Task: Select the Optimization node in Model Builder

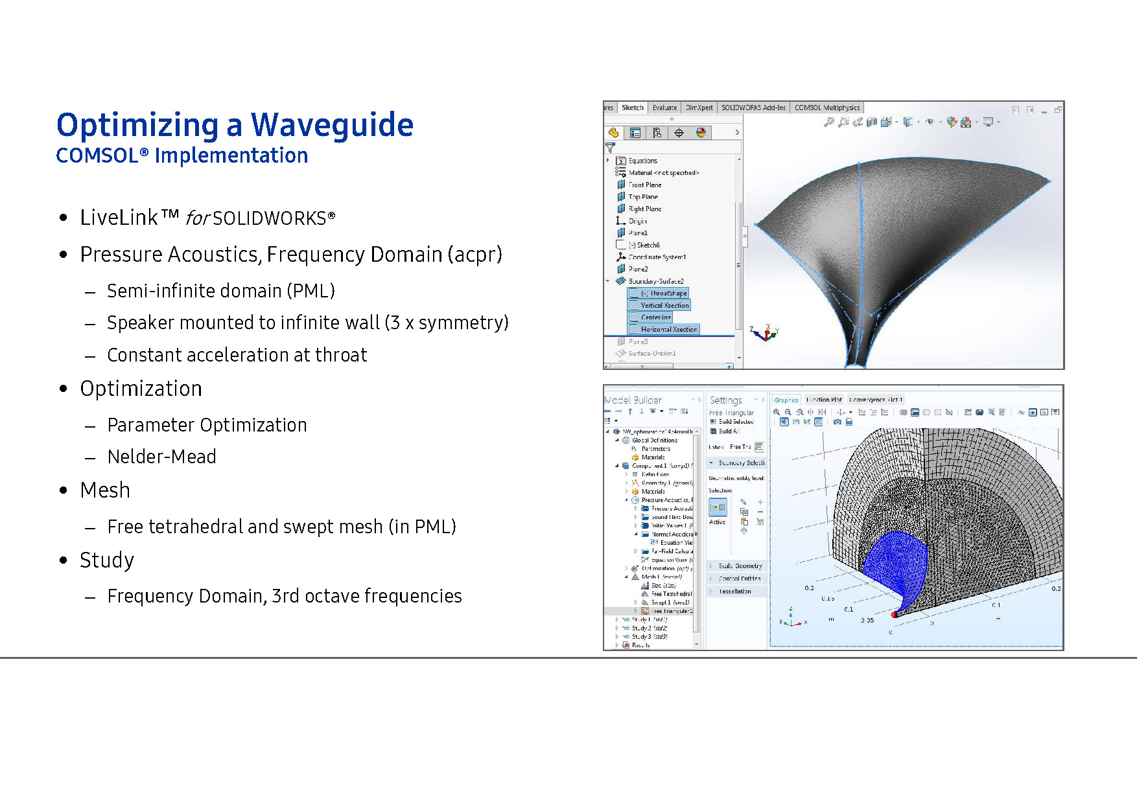Action: (x=662, y=568)
